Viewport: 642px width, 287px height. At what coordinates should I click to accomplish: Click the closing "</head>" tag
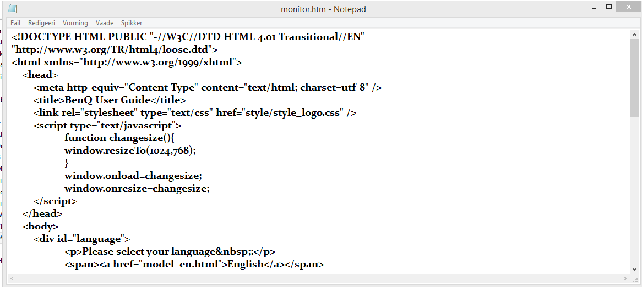click(42, 213)
